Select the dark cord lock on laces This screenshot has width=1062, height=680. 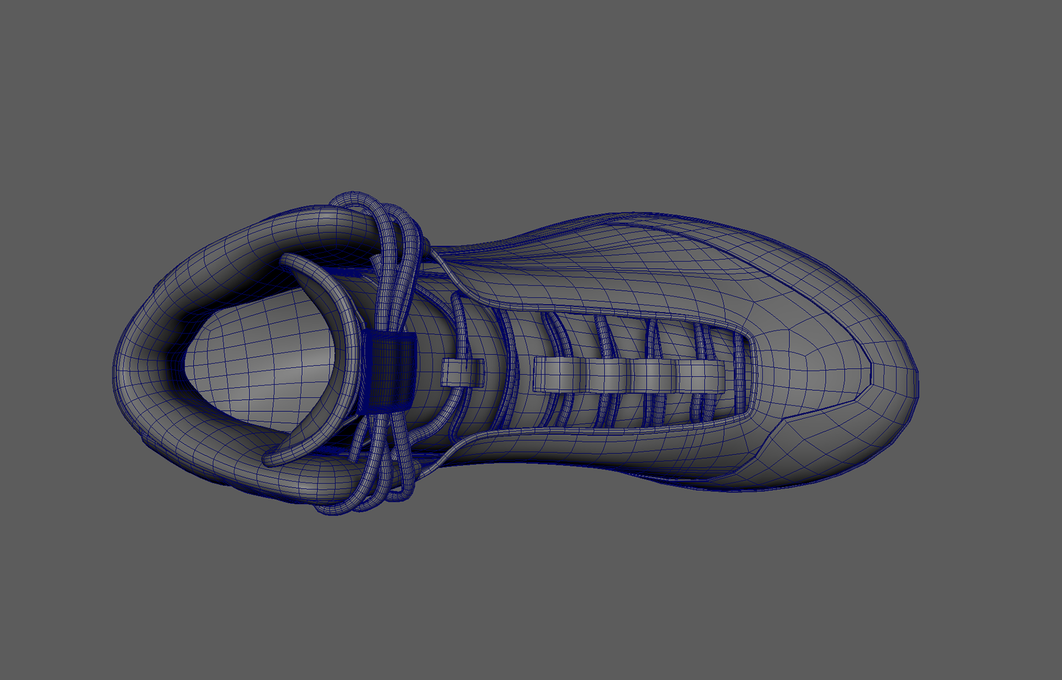389,372
